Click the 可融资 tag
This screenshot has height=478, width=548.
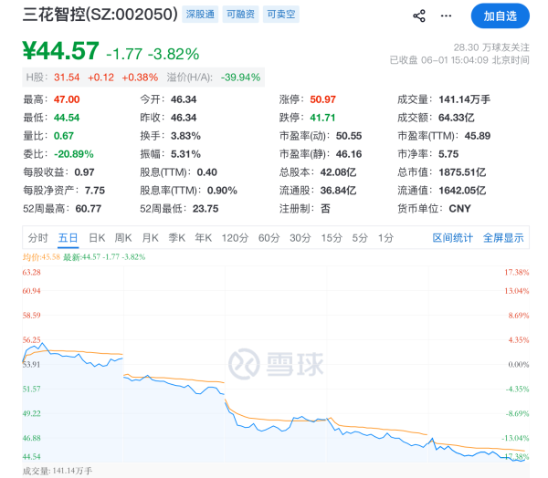point(241,15)
